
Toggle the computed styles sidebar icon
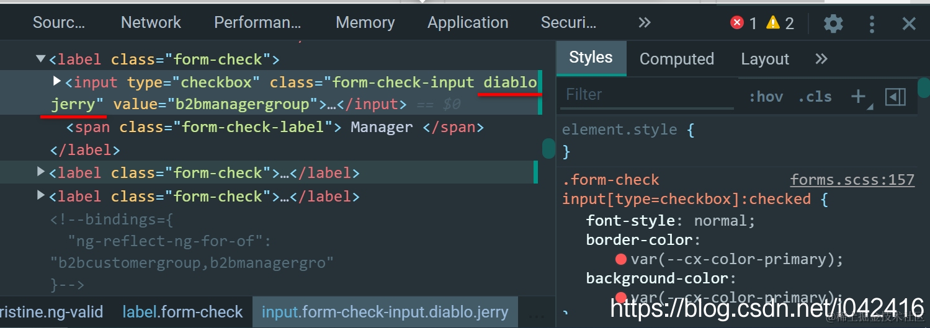pyautogui.click(x=895, y=97)
